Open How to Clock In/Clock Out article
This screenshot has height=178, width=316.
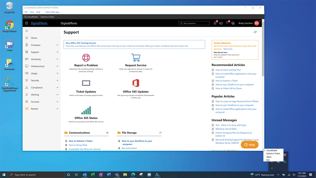228,70
